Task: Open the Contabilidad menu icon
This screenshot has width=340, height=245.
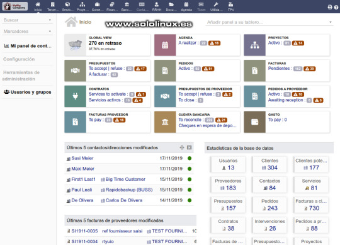Action: point(142,4)
